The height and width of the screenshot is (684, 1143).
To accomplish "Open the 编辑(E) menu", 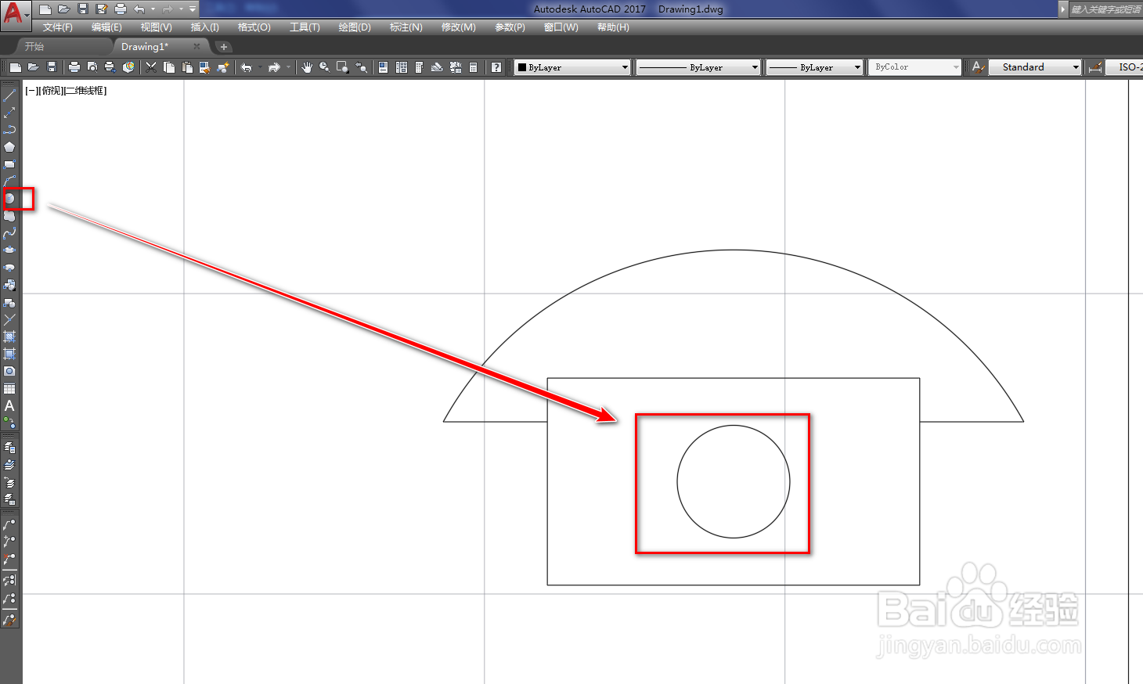I will (106, 27).
